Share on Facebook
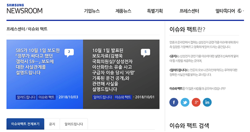This screenshot has height=132, width=250. coord(174,102)
